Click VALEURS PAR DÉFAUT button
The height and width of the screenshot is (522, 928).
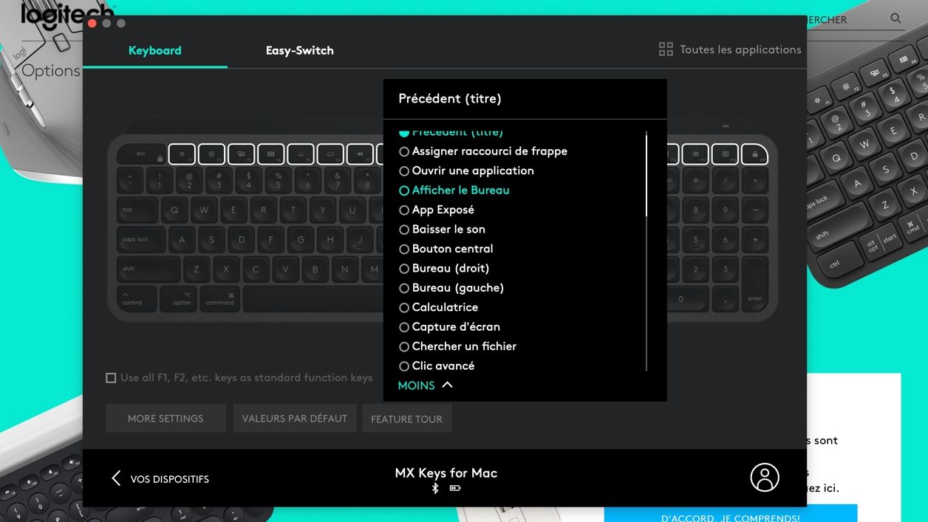(295, 418)
